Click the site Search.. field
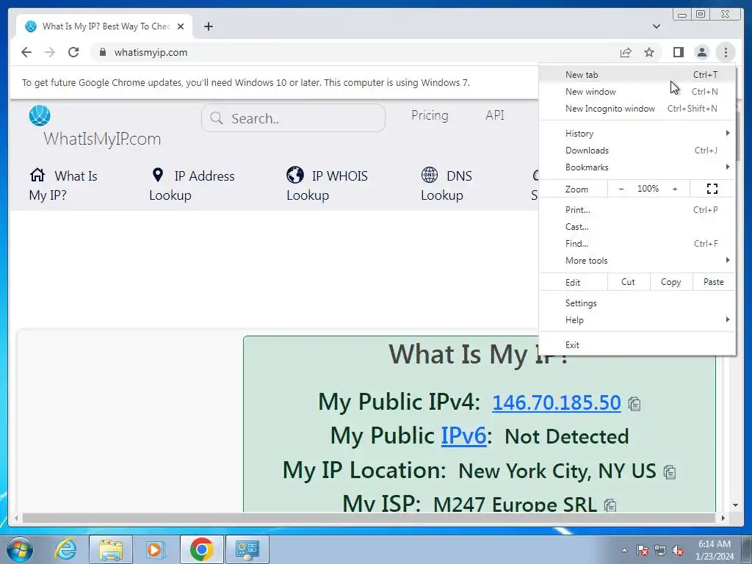 pyautogui.click(x=293, y=118)
